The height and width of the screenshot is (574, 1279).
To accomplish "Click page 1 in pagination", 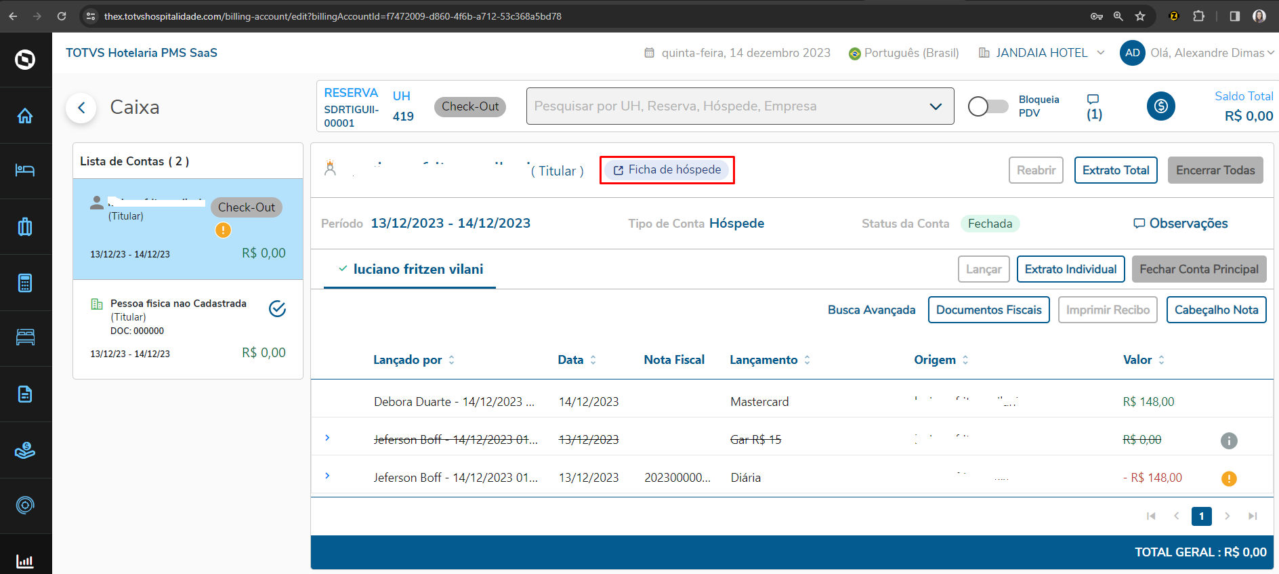I will click(1202, 516).
